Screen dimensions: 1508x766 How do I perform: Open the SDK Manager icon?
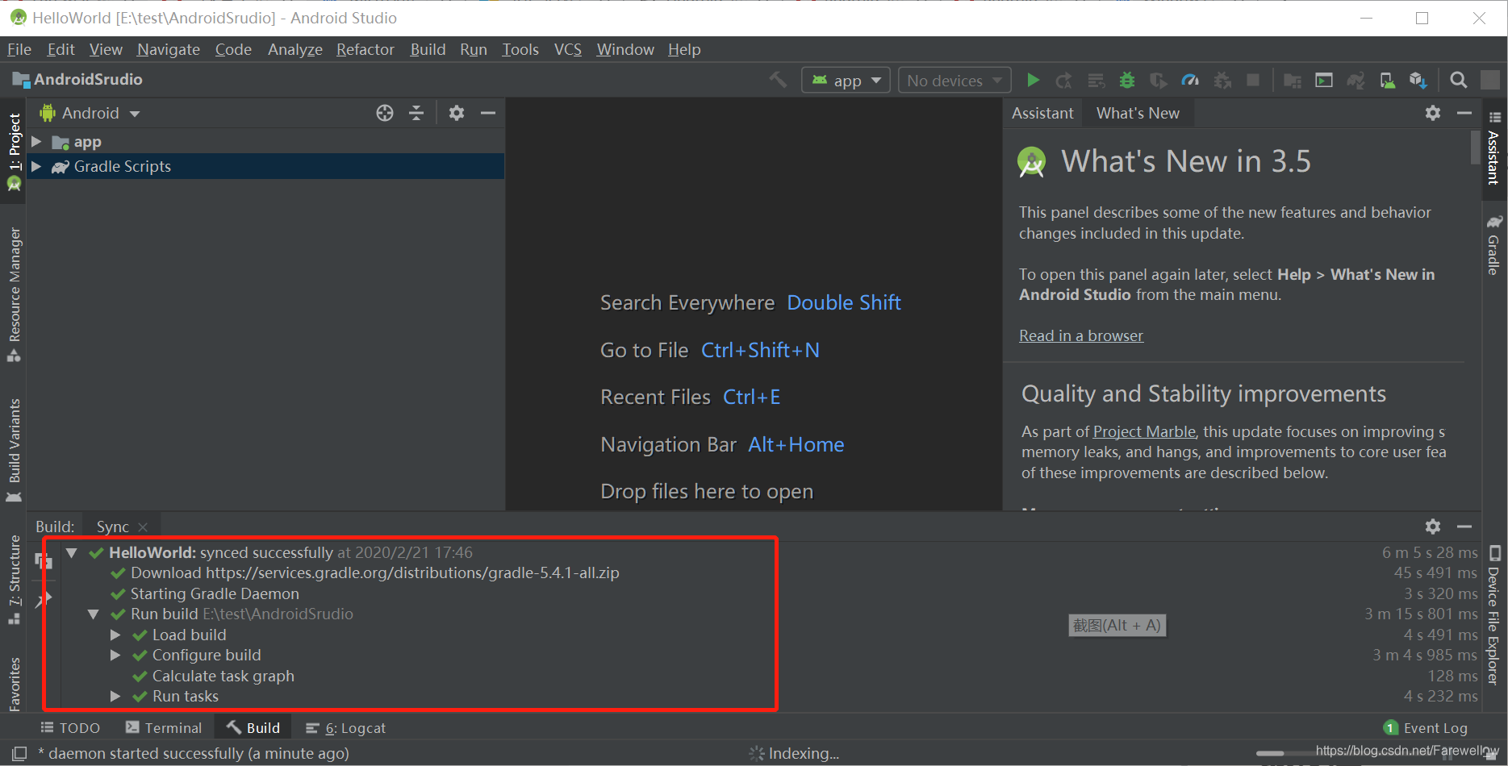click(1418, 80)
